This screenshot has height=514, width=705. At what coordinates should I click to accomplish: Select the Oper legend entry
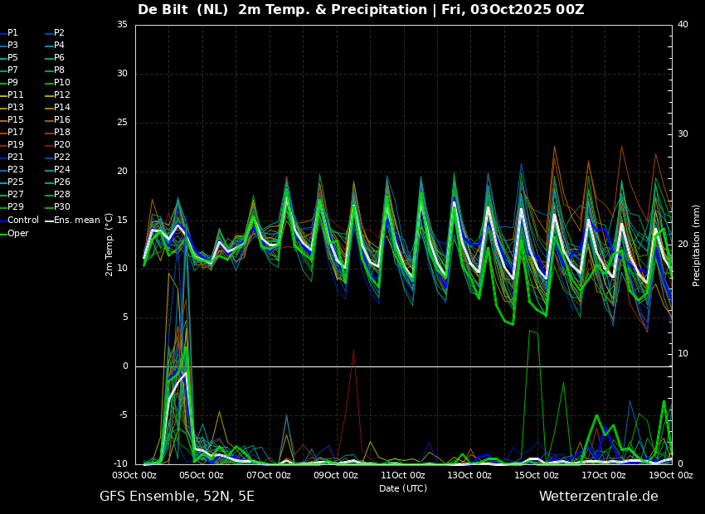point(18,233)
